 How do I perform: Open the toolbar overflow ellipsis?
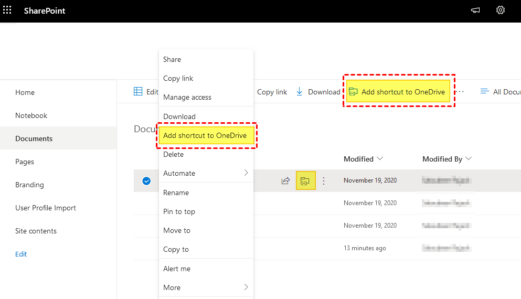point(460,92)
